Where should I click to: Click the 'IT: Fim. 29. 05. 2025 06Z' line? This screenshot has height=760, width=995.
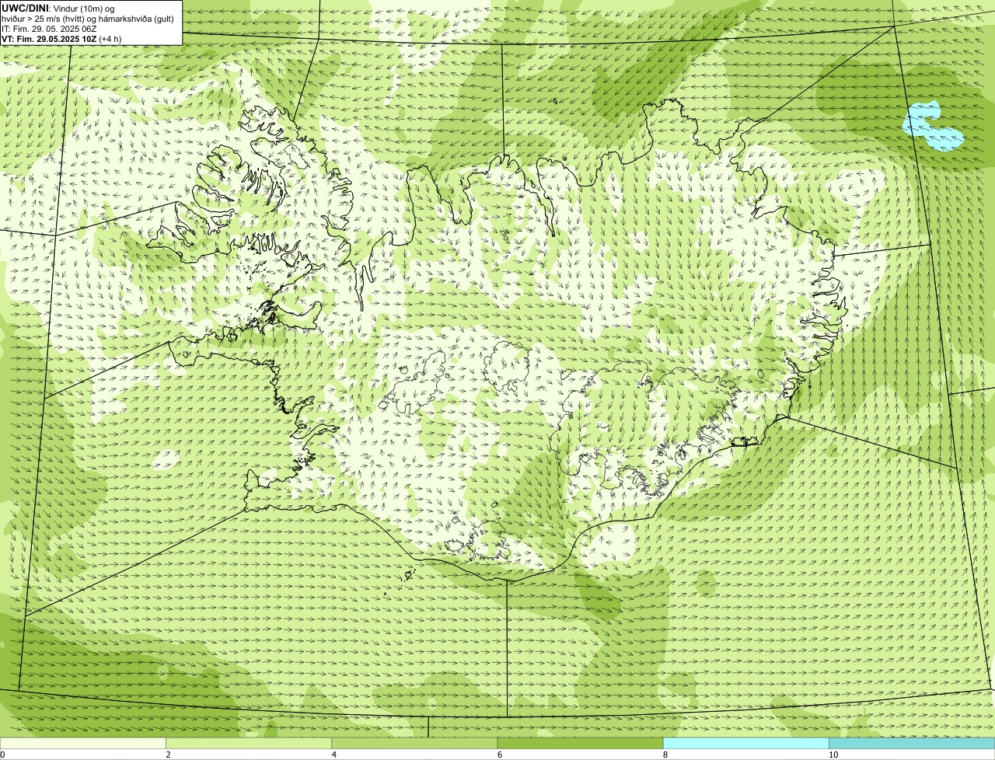click(x=49, y=28)
